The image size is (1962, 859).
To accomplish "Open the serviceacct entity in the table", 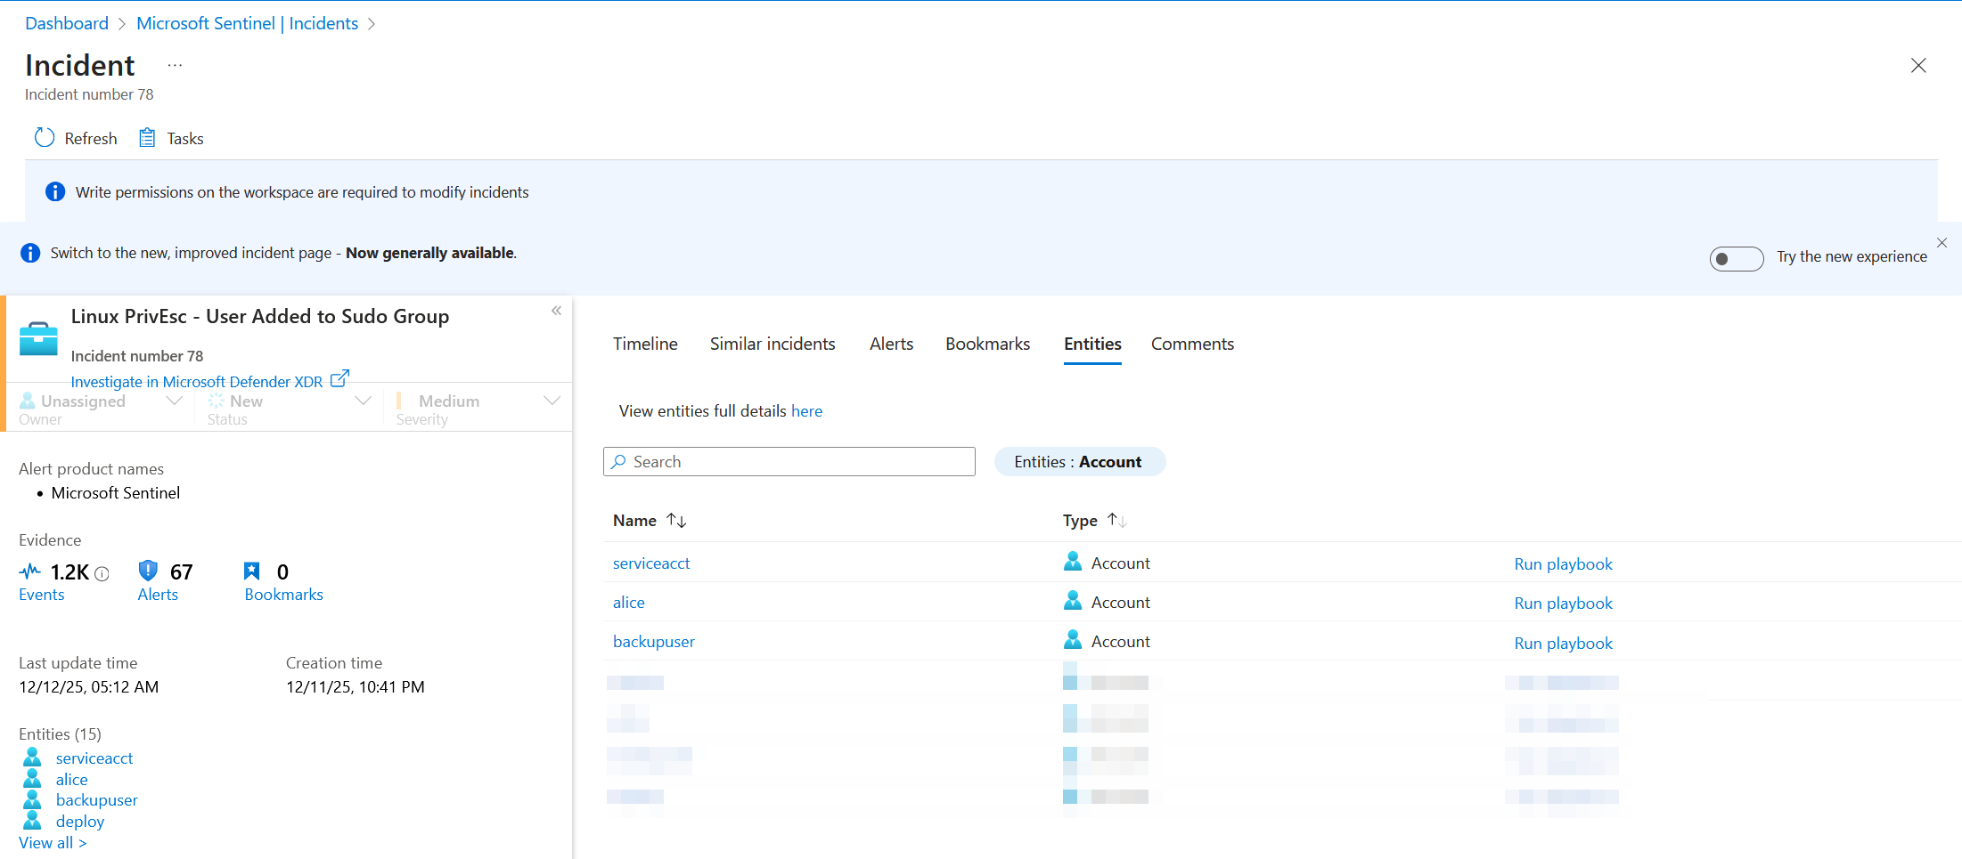I will point(651,563).
